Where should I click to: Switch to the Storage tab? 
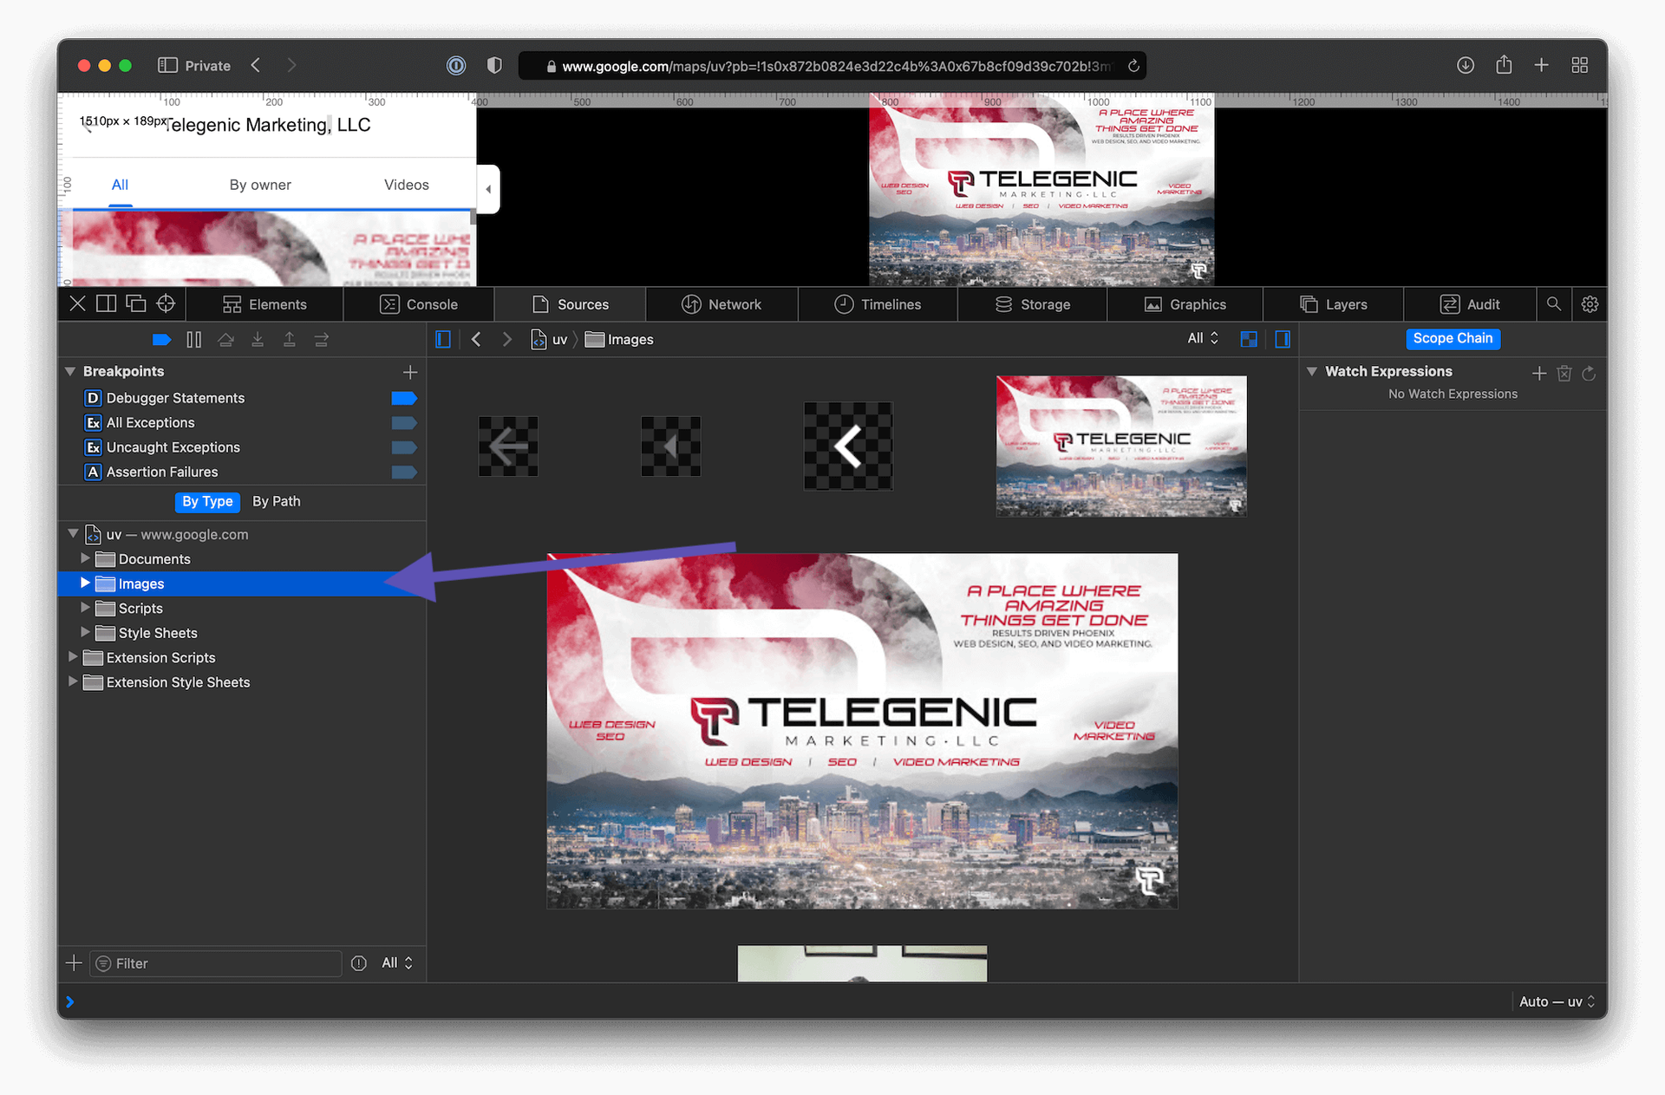pos(1033,304)
